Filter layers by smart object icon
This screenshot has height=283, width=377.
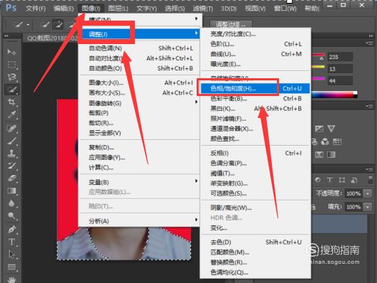tap(354, 180)
